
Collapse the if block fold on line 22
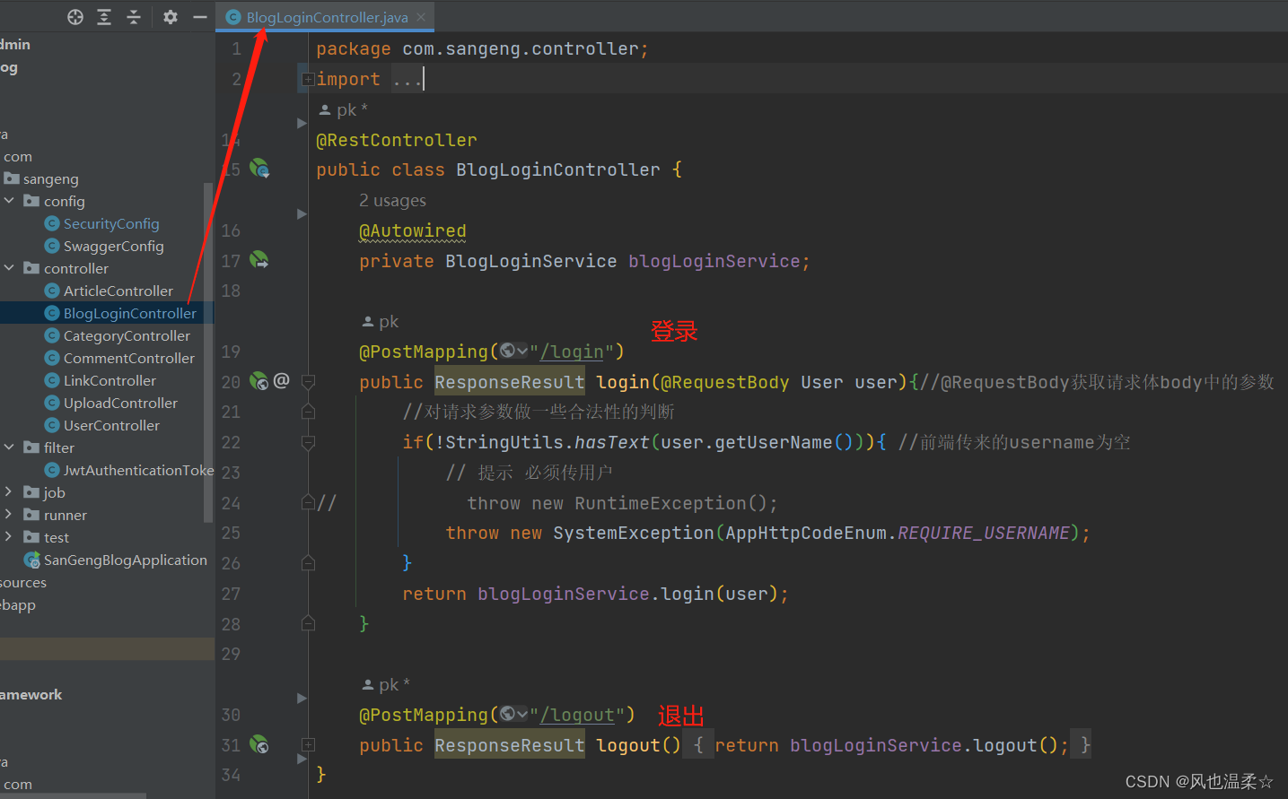click(x=308, y=442)
